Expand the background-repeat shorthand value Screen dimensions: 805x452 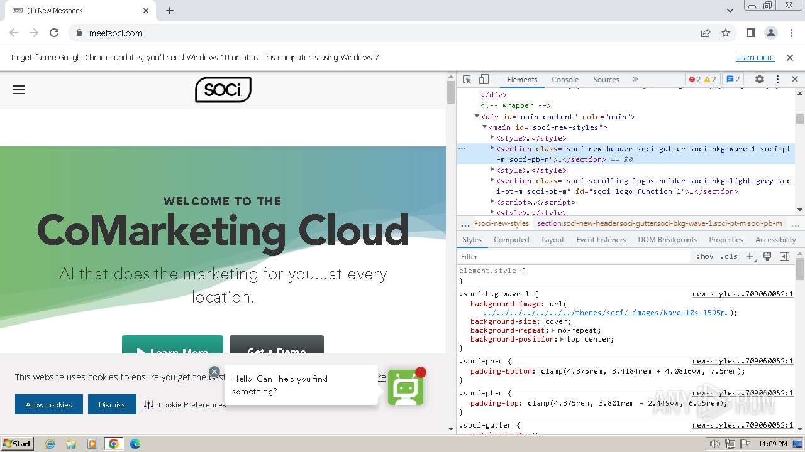pyautogui.click(x=553, y=330)
